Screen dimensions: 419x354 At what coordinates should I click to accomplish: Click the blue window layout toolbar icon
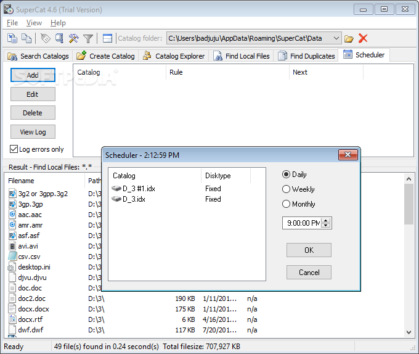(x=107, y=38)
